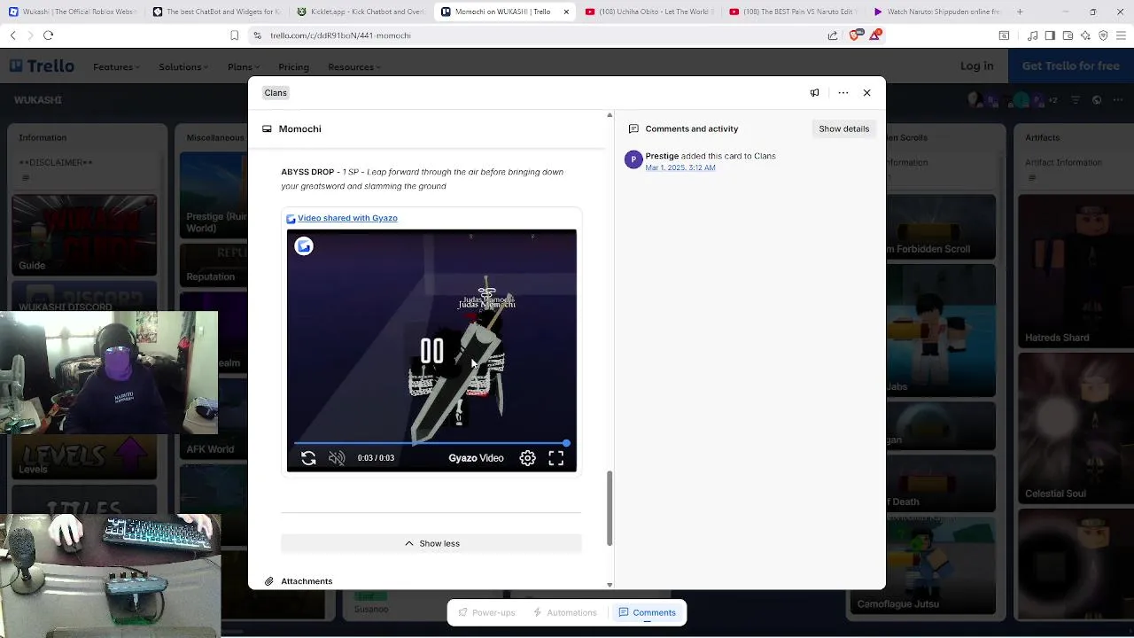Open Gyazo video settings gear
This screenshot has height=638, width=1134.
coord(527,458)
